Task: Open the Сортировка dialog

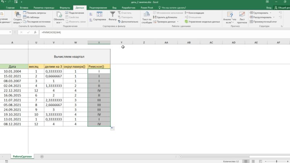Action: coord(99,16)
